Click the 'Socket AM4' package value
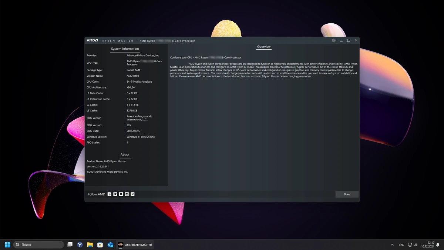 click(134, 70)
